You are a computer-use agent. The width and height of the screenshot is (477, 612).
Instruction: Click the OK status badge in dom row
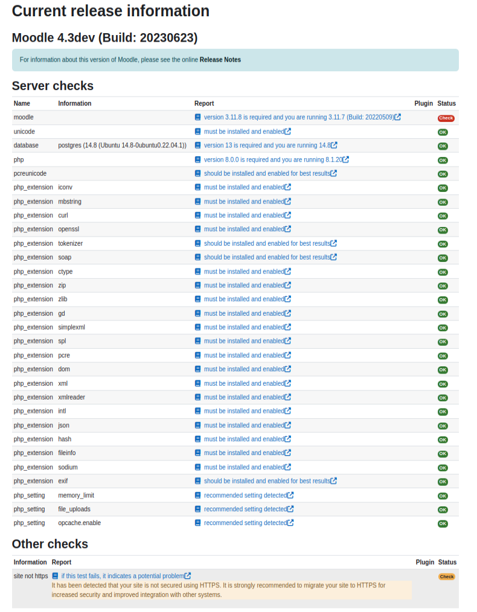point(443,369)
